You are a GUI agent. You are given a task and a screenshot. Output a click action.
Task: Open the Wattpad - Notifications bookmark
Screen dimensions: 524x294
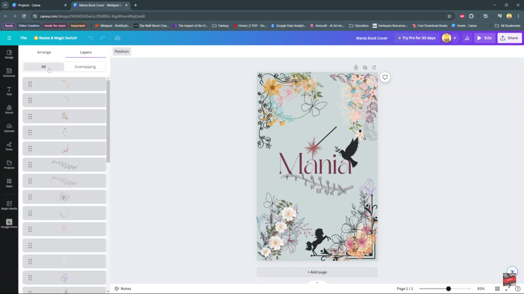pos(112,25)
